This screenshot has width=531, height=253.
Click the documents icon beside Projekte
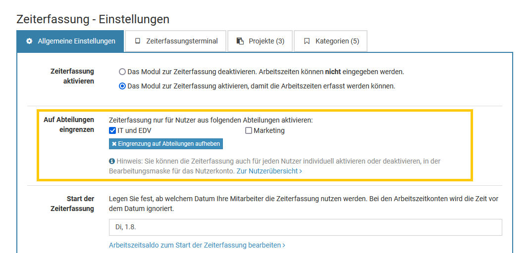pos(240,41)
